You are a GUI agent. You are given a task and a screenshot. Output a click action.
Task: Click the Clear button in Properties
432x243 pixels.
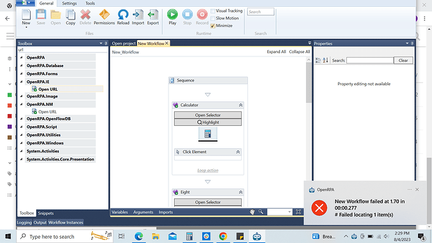pos(403,60)
